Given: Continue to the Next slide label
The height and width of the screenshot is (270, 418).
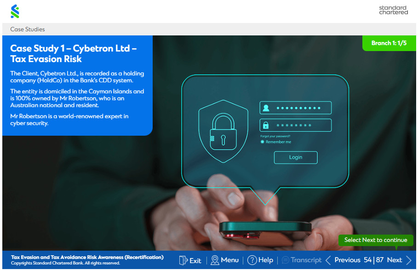Looking at the screenshot, I should point(395,260).
